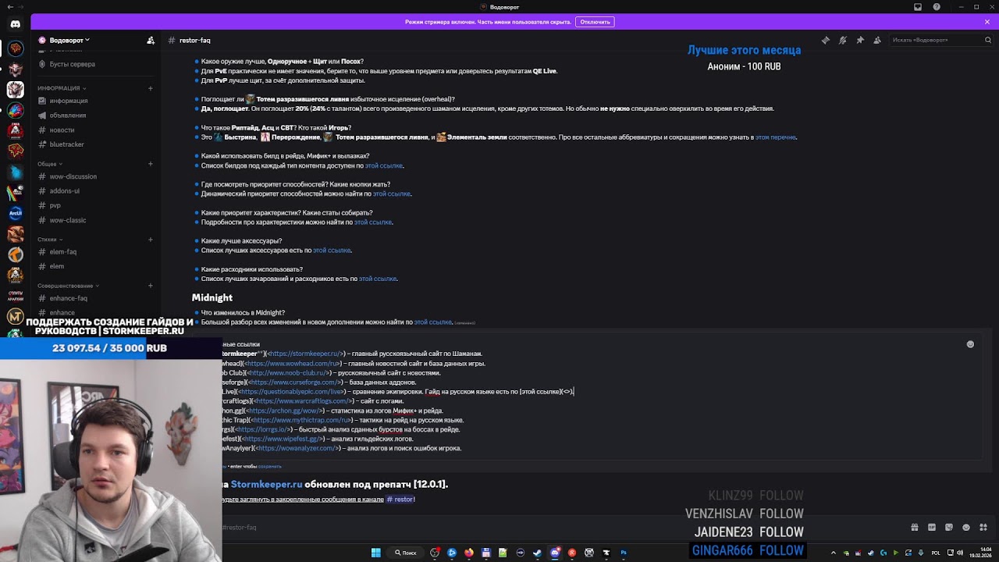Open emoji picker in message bar
Screen dimensions: 999x562
coord(966,528)
